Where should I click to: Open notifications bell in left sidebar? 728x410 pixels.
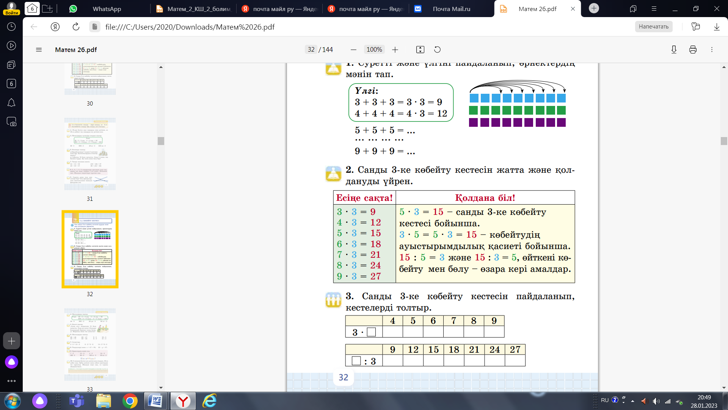11,103
